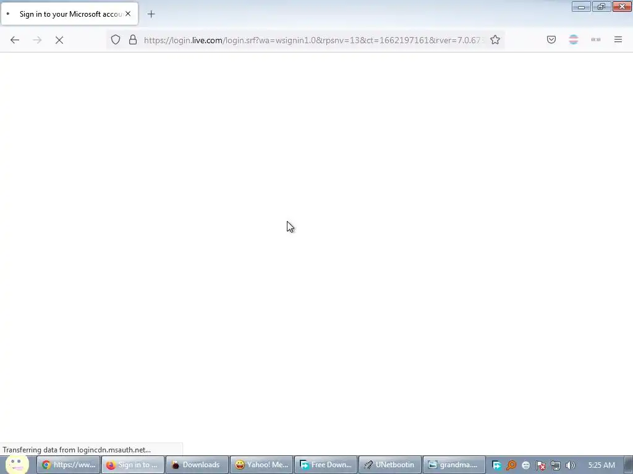Open the tracking protection shield icon
The image size is (633, 474).
116,40
